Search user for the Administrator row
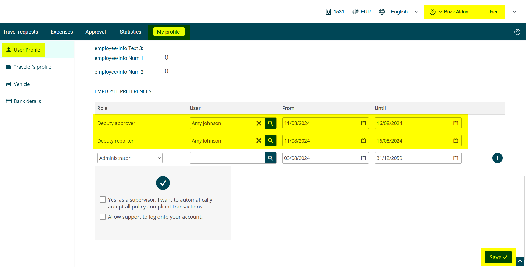 (x=270, y=158)
